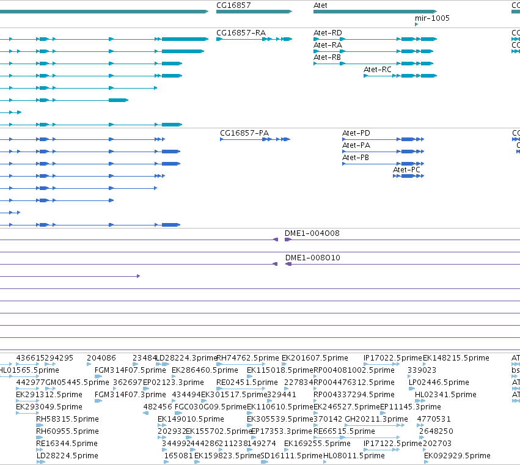Select EST RH60955.5prime
This screenshot has width=520, height=465.
(x=67, y=431)
